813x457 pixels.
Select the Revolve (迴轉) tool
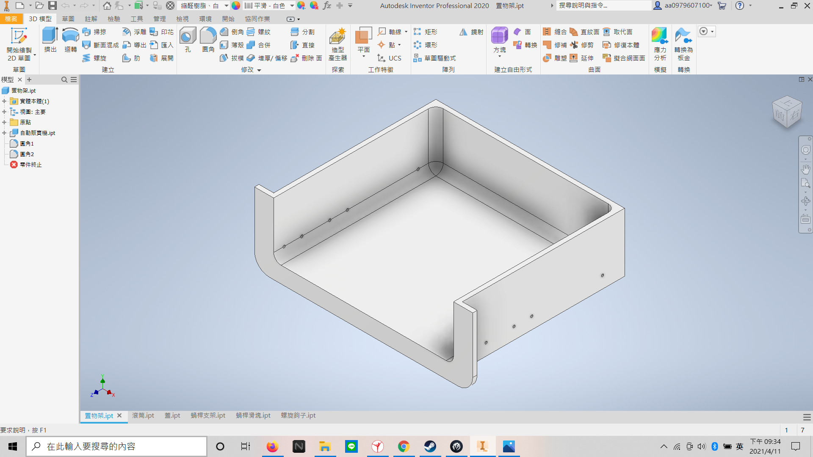pos(70,40)
